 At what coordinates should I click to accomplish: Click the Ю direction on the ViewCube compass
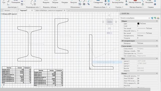pos(110,28)
